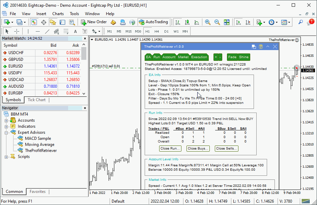
Task: Toggle the Fade button in EA panel
Action: pos(232,57)
